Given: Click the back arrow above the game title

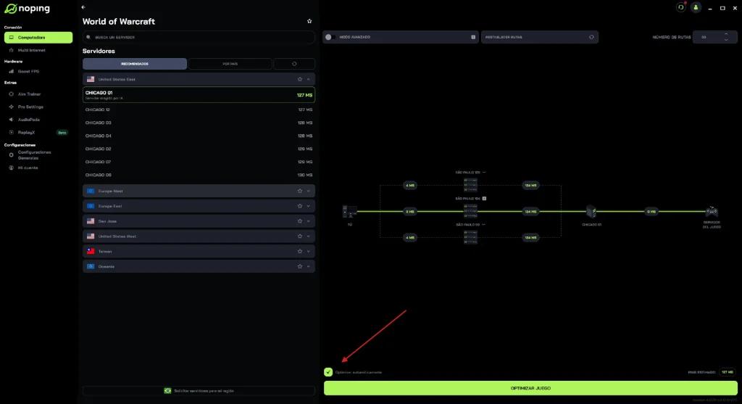Looking at the screenshot, I should click(x=83, y=7).
